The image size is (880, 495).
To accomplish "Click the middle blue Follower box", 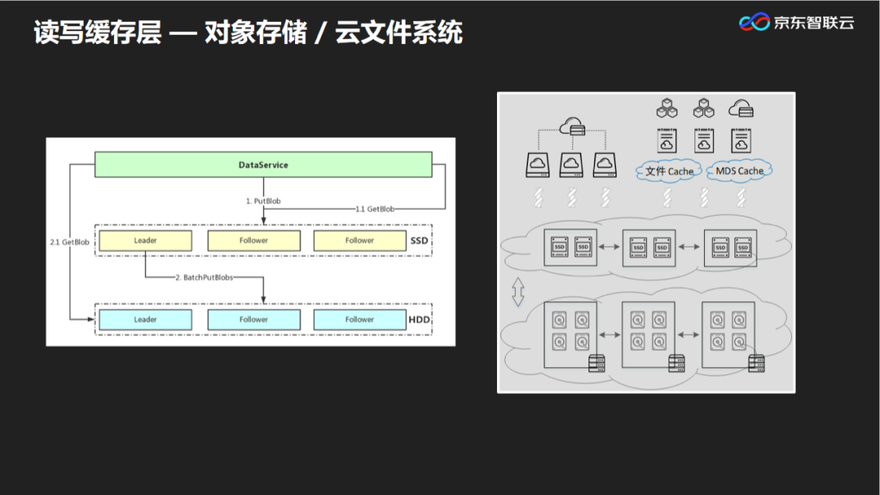I will pyautogui.click(x=253, y=319).
